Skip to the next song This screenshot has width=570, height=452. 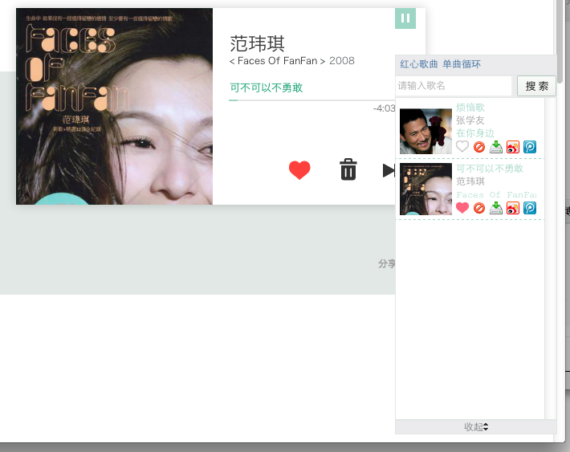tap(389, 170)
